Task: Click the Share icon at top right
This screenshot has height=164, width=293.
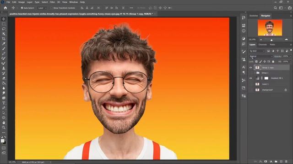Action: tap(289, 8)
